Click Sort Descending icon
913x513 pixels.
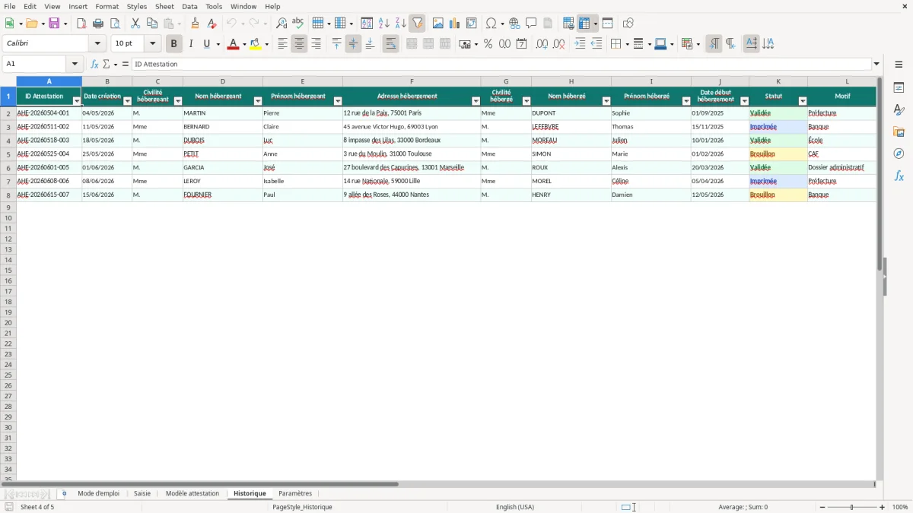[x=401, y=24]
